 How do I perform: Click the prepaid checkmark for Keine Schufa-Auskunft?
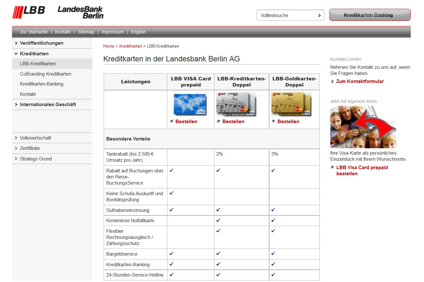point(172,193)
